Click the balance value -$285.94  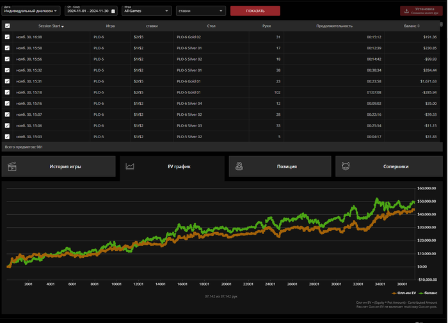coord(429,93)
